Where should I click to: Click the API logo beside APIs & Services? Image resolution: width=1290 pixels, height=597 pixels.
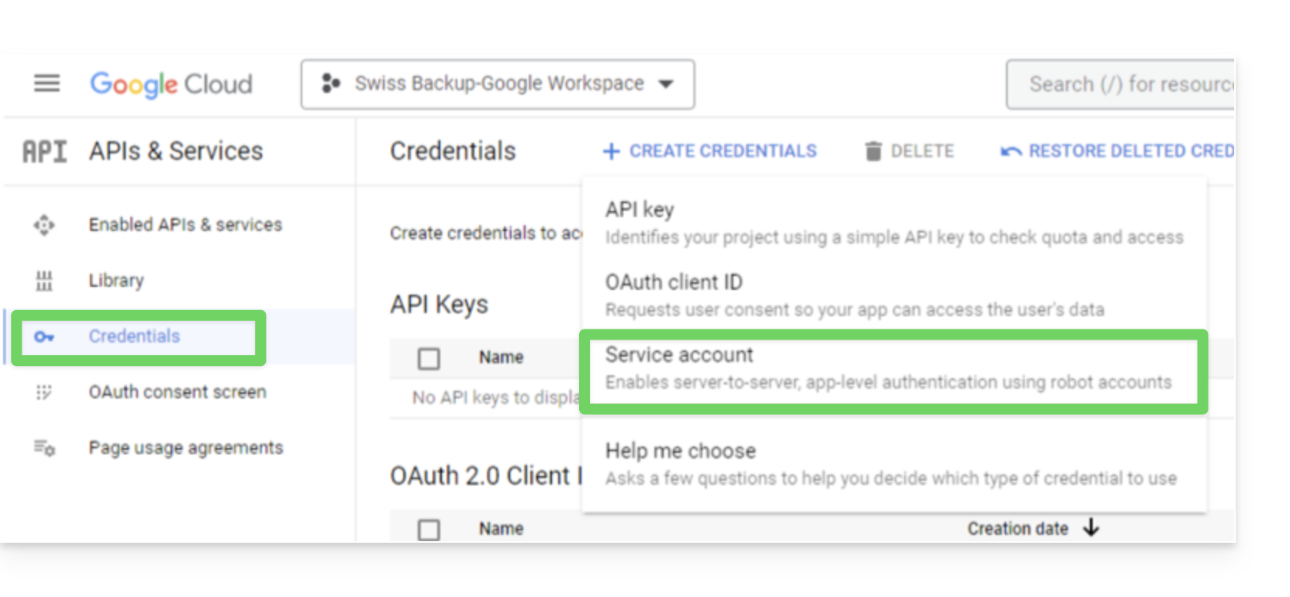coord(44,151)
